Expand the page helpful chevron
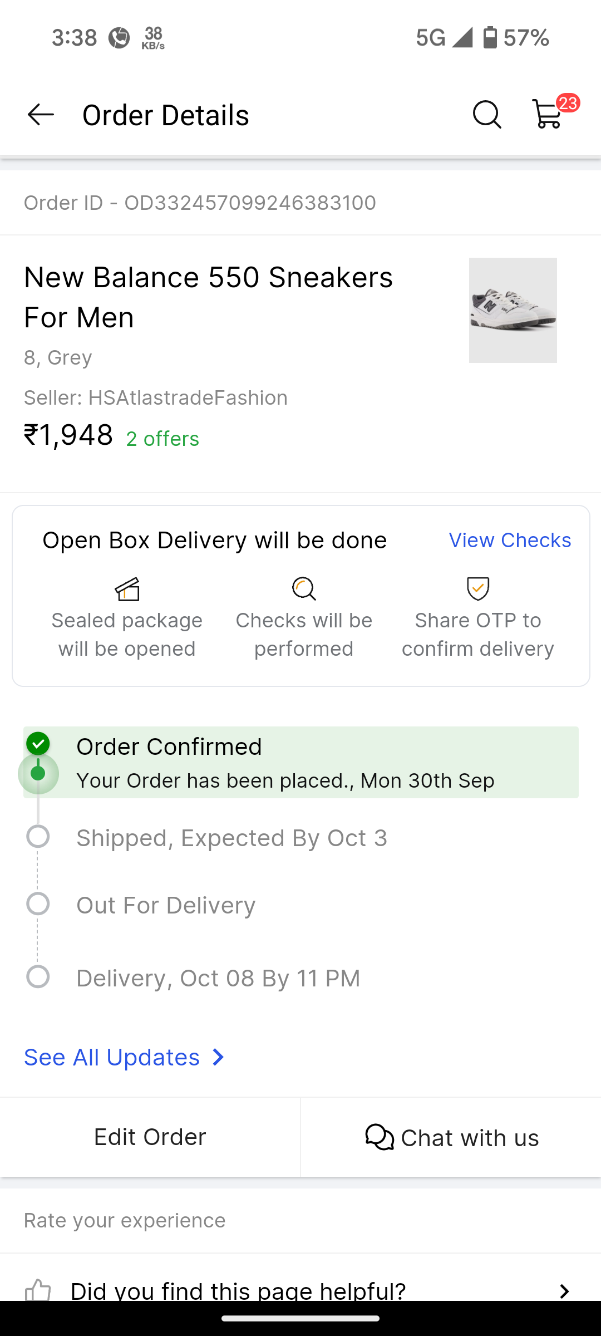This screenshot has width=601, height=1336. point(564,1291)
